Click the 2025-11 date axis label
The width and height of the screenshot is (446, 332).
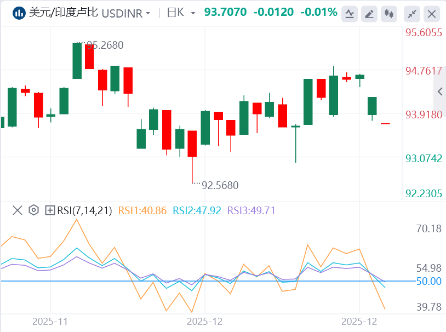49,322
